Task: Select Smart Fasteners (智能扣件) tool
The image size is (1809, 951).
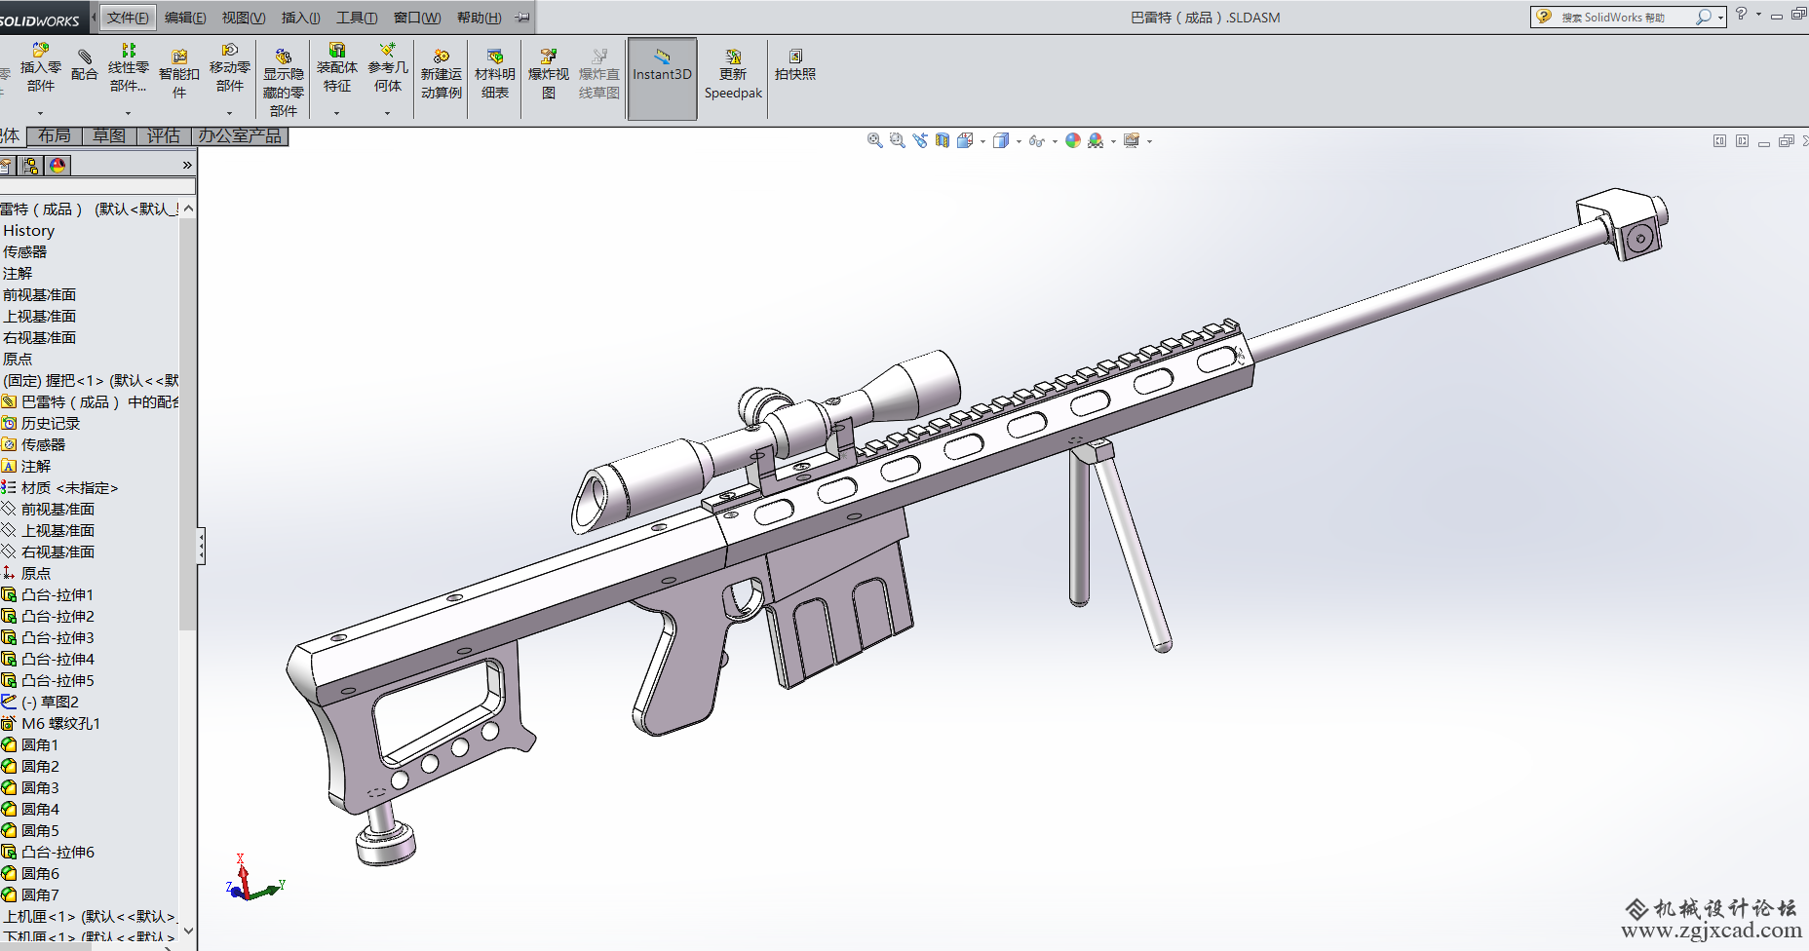Action: tap(179, 74)
